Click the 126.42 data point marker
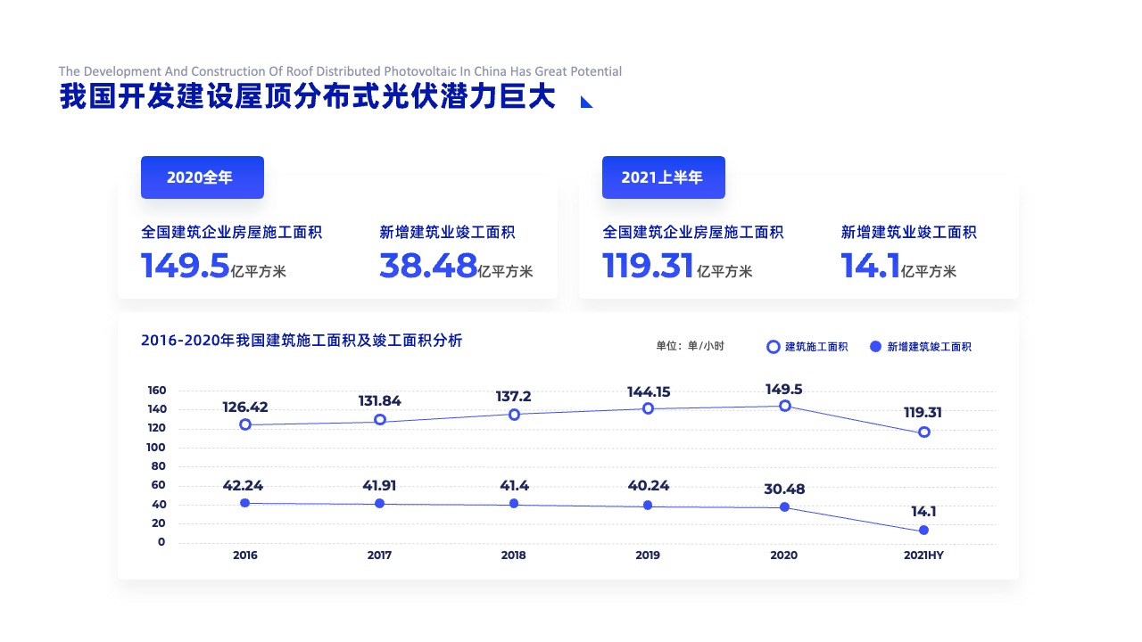The height and width of the screenshot is (642, 1142). (x=245, y=425)
